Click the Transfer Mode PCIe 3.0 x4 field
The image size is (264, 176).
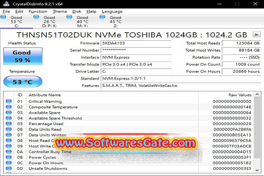136,64
